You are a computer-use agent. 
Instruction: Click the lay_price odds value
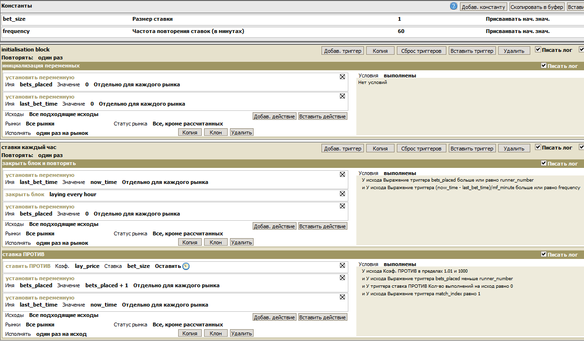[x=87, y=266]
